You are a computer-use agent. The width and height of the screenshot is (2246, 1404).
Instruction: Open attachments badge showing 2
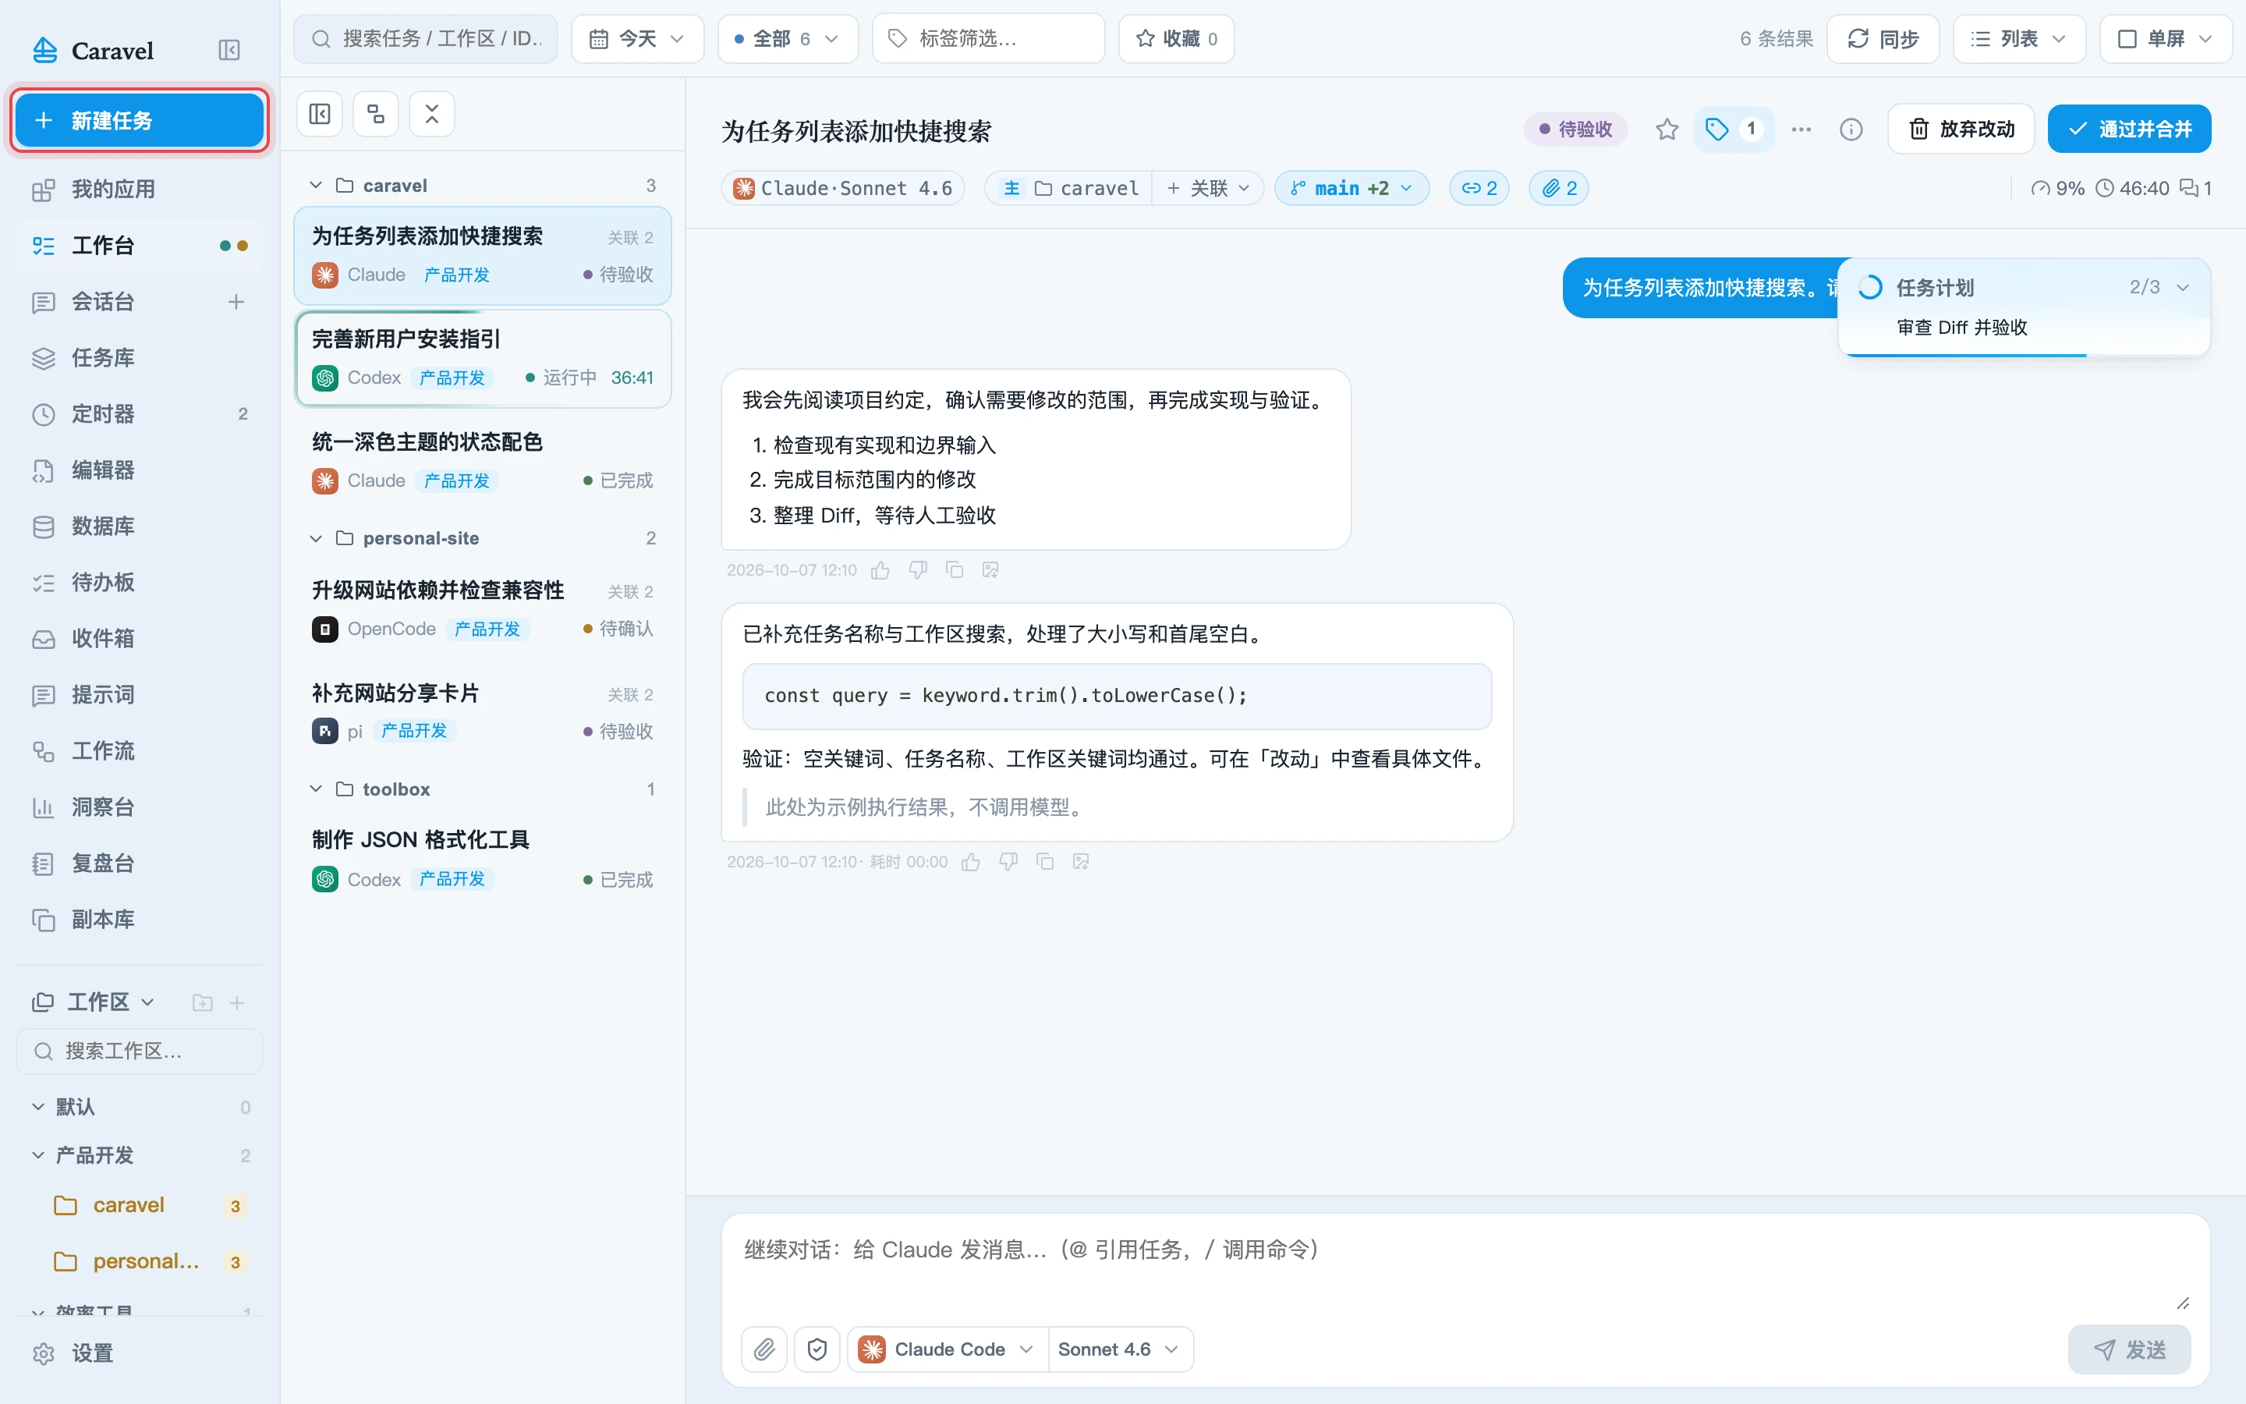pyautogui.click(x=1558, y=189)
